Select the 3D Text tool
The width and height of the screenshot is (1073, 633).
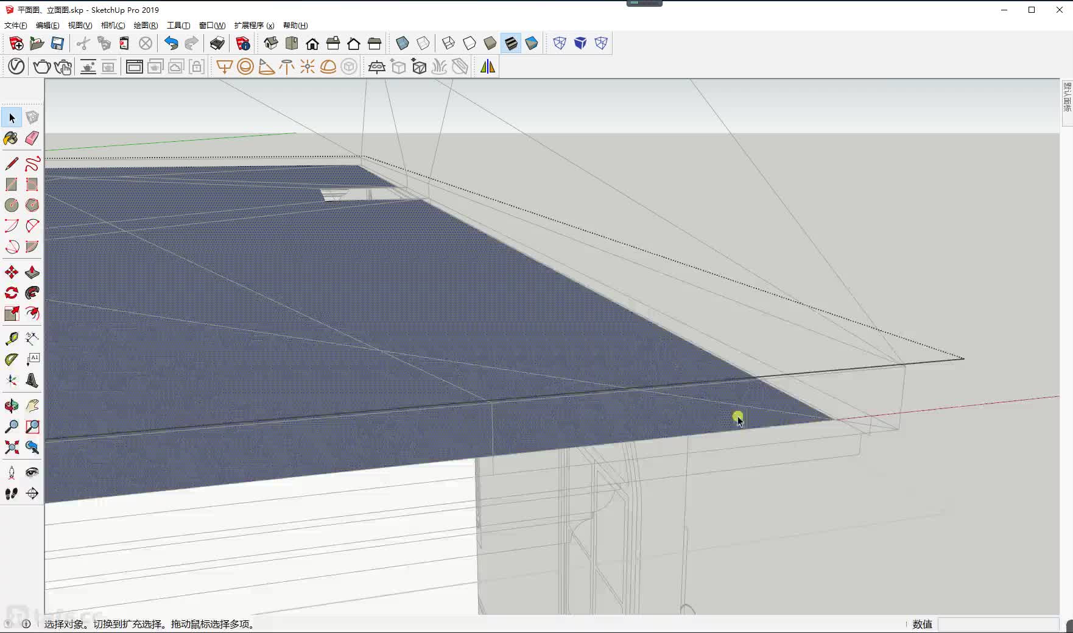[32, 380]
